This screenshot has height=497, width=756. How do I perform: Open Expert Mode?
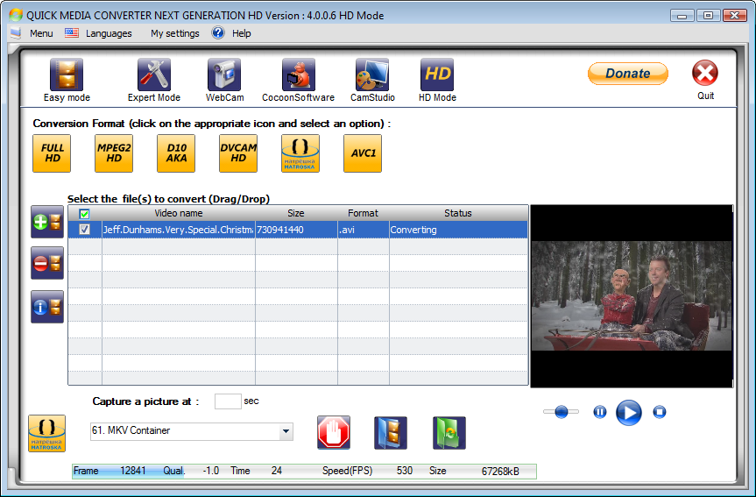tap(154, 75)
